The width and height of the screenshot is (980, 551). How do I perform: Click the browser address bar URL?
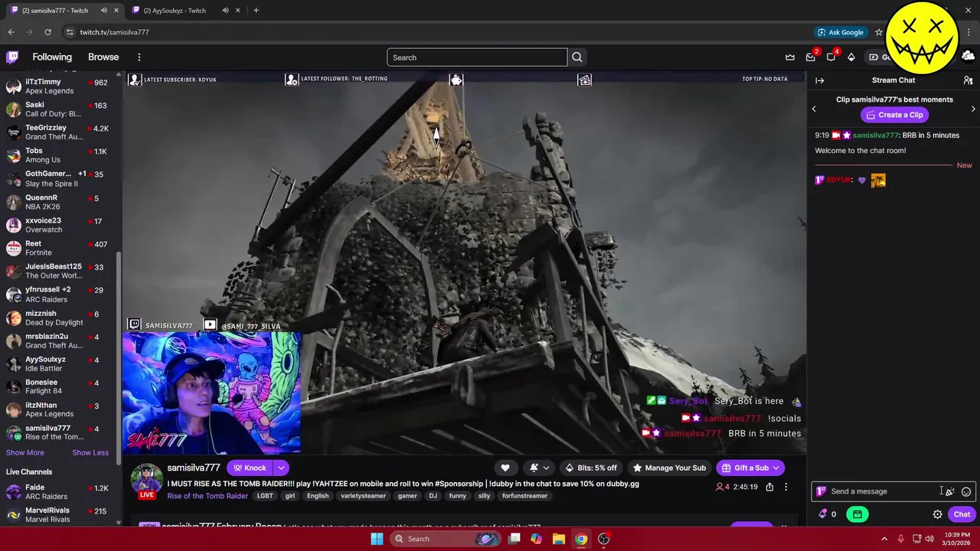tap(115, 32)
